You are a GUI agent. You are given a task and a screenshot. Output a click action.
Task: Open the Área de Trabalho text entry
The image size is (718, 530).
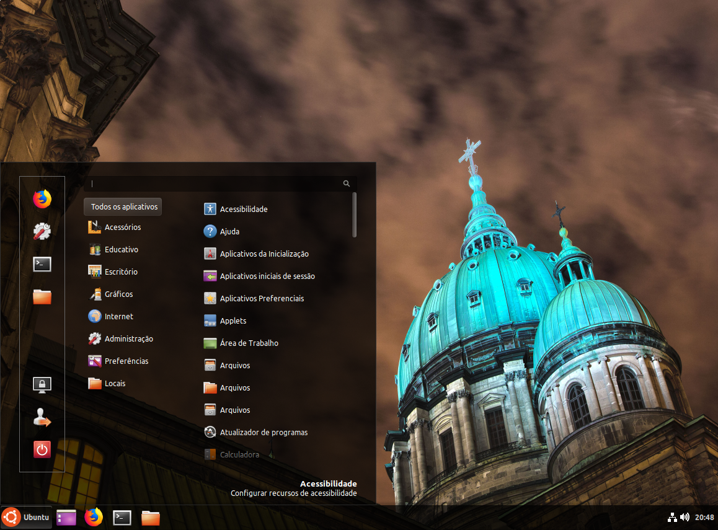[249, 343]
